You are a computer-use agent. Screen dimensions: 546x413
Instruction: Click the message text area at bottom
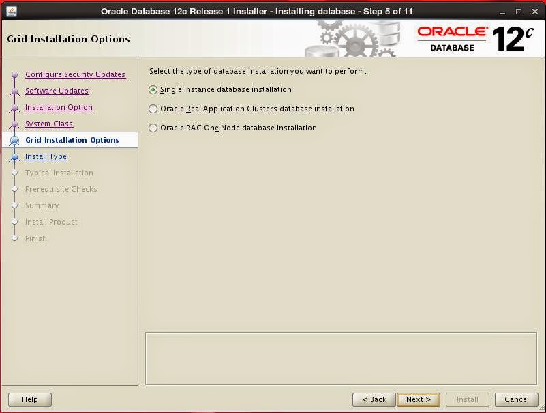coord(341,358)
